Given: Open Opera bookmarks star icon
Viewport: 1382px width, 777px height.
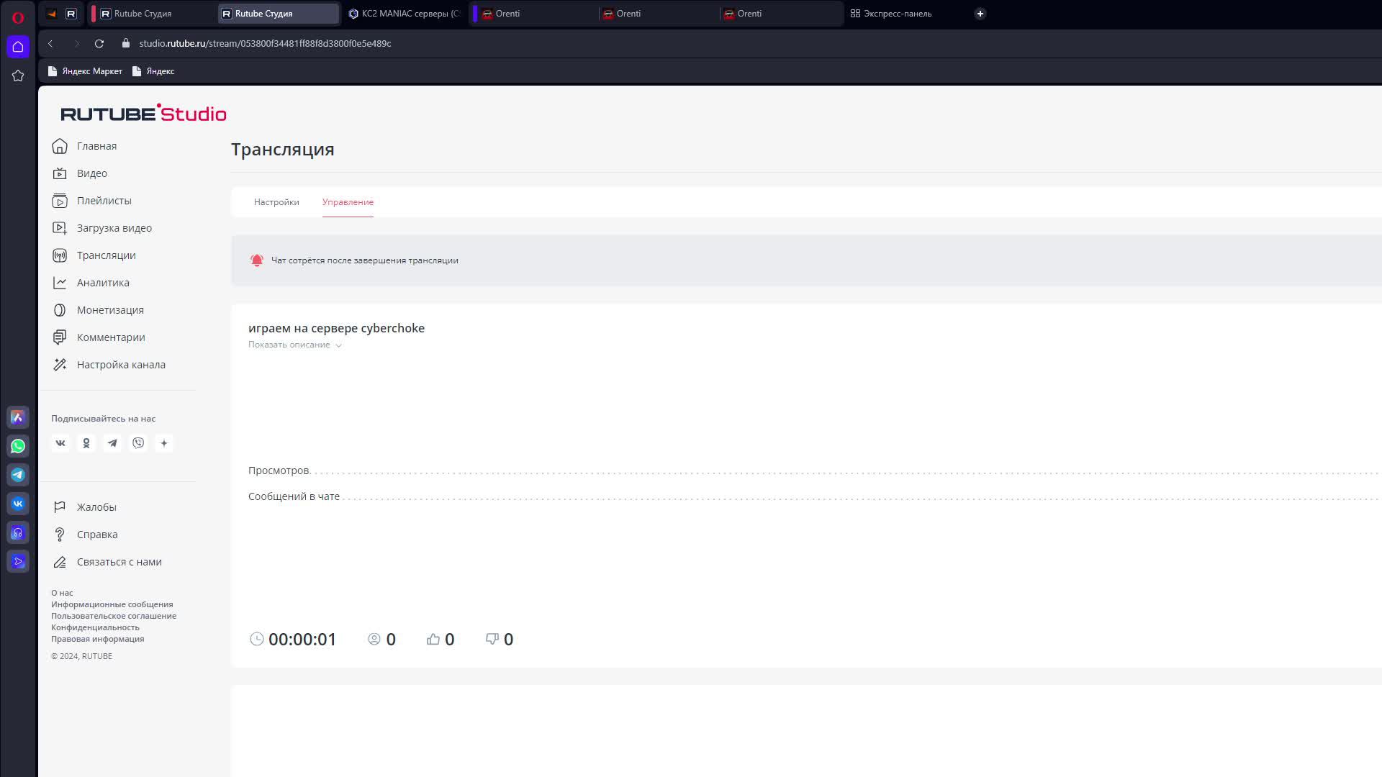Looking at the screenshot, I should (x=18, y=76).
